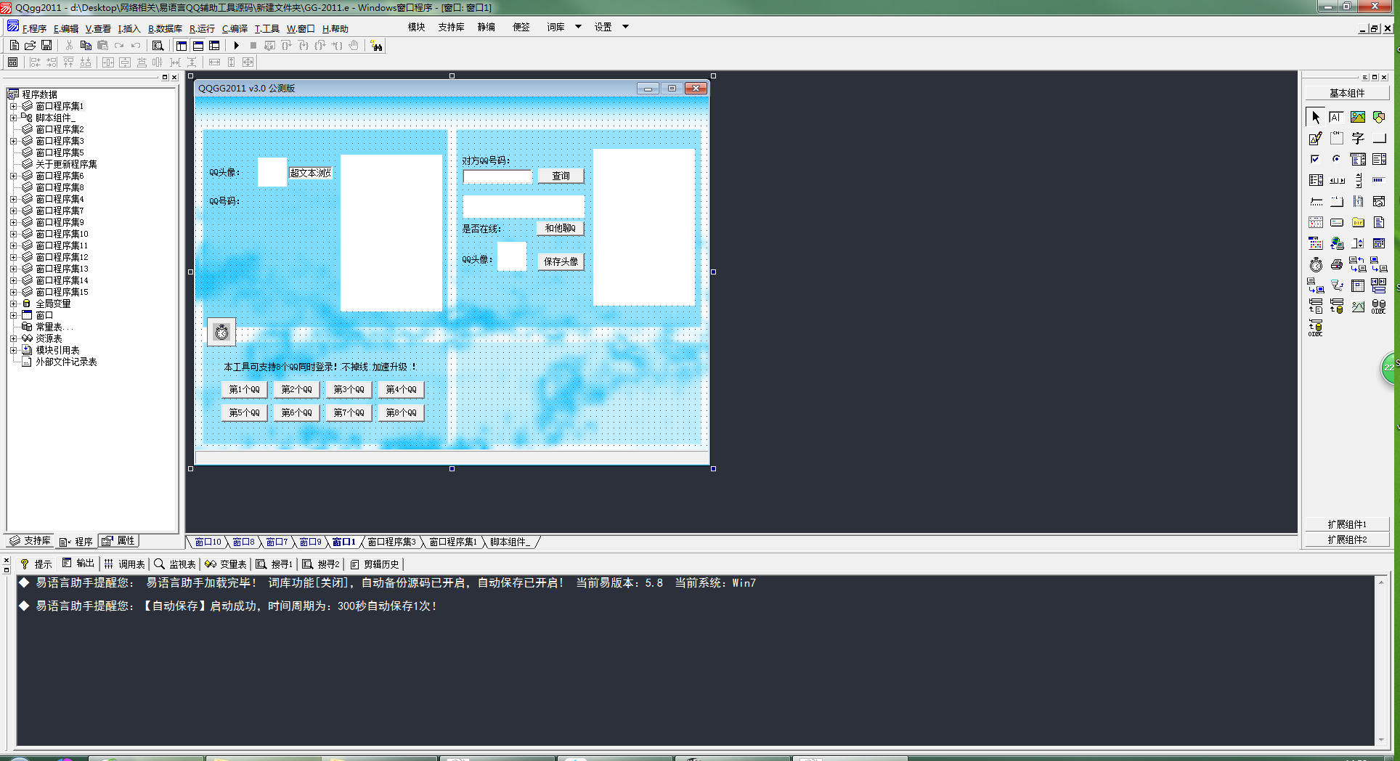Select the Color selector component tool

tap(1315, 243)
